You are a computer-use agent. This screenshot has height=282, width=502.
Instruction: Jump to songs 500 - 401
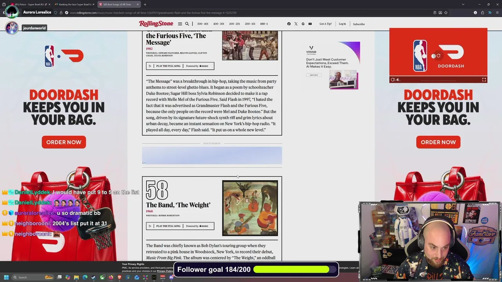coord(203,24)
